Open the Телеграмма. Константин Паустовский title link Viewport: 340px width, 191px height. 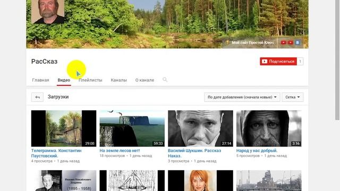[56, 153]
